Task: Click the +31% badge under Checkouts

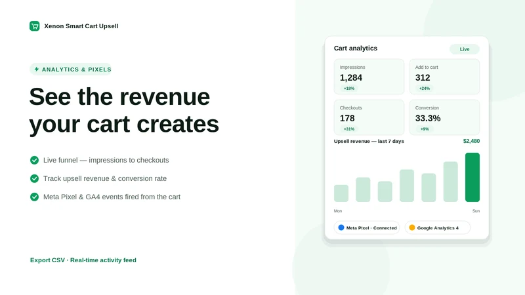Action: [349, 128]
